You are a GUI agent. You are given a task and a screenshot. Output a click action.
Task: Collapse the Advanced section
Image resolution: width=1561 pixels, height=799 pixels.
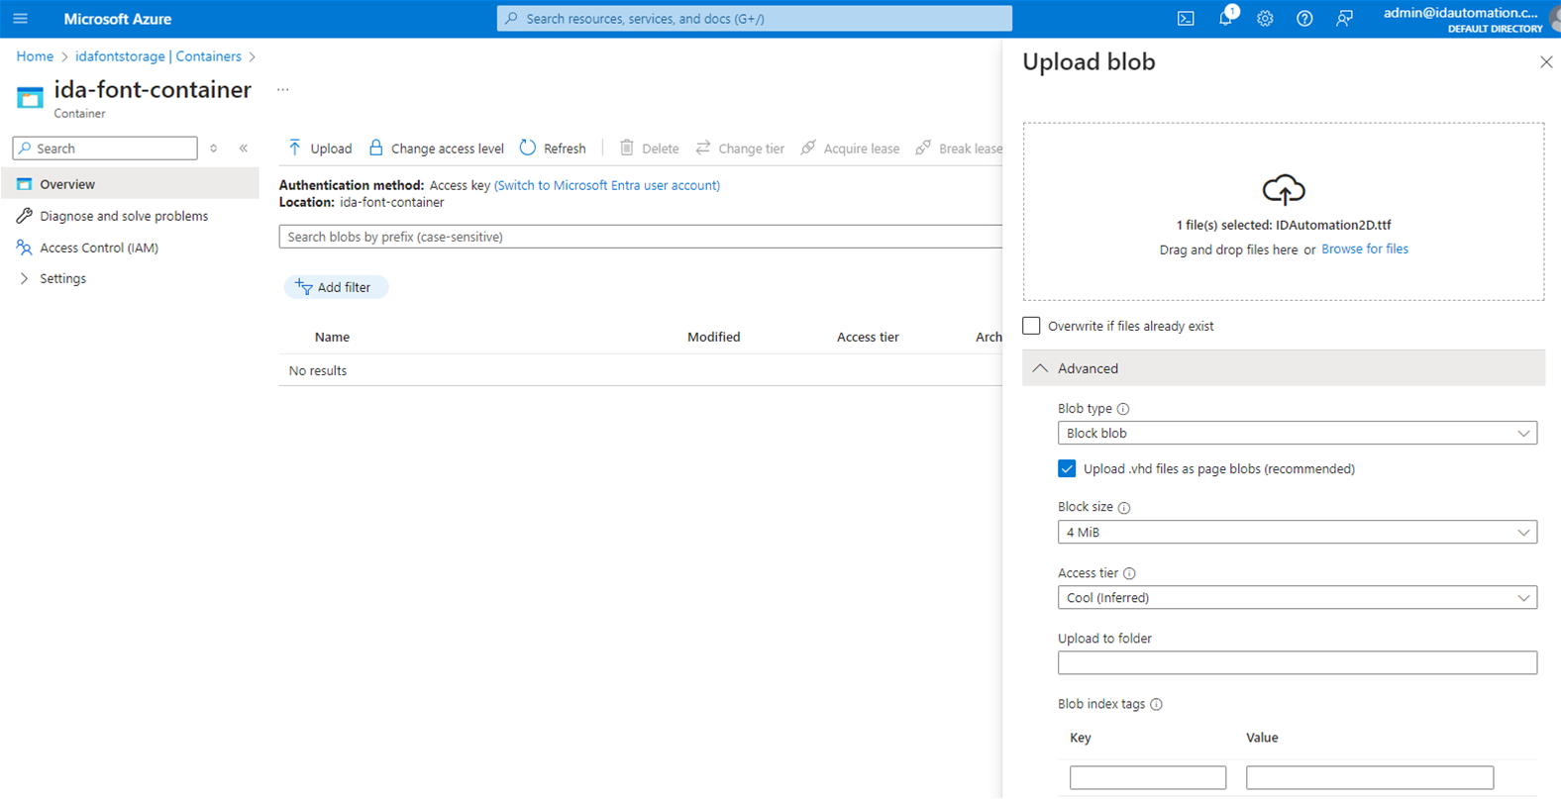pos(1284,368)
